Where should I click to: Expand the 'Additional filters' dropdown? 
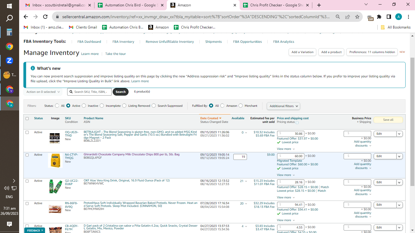[x=283, y=106]
